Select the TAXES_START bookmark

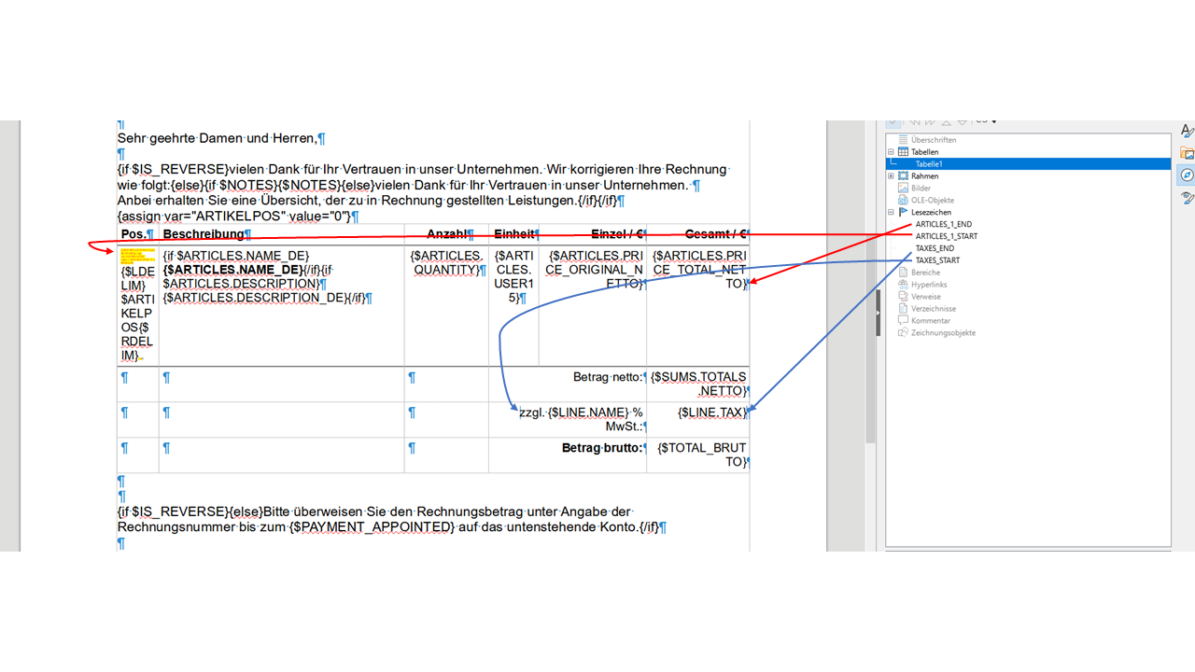pos(937,261)
